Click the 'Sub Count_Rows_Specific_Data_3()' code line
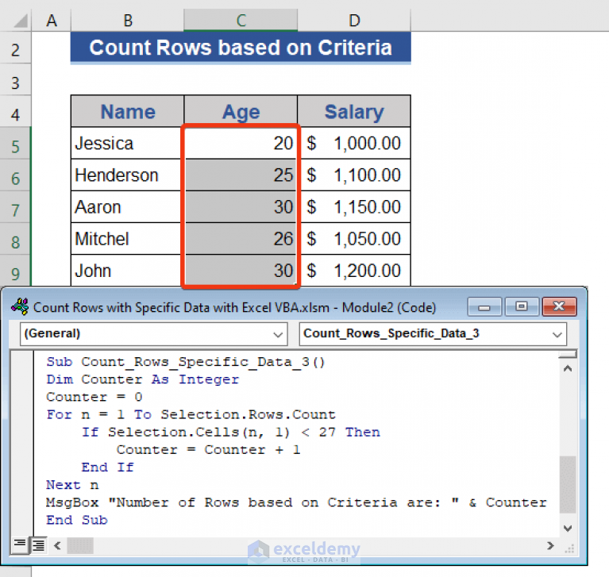The height and width of the screenshot is (577, 609). coord(186,362)
